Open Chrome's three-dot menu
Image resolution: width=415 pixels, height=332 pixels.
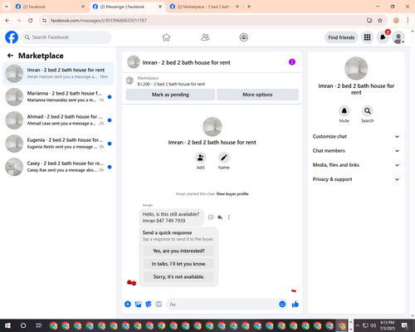[x=408, y=21]
